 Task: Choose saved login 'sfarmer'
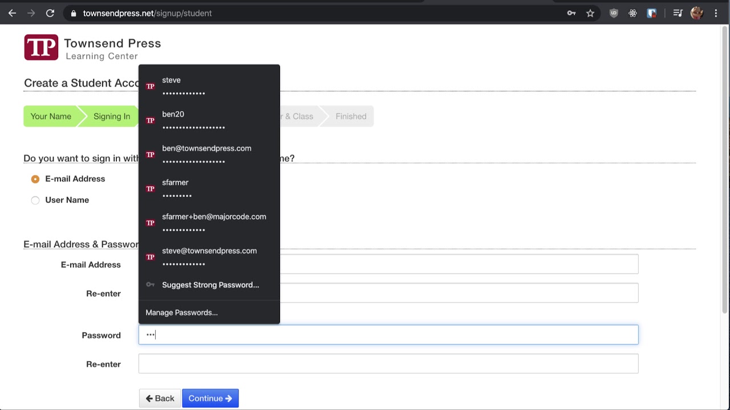coord(209,188)
